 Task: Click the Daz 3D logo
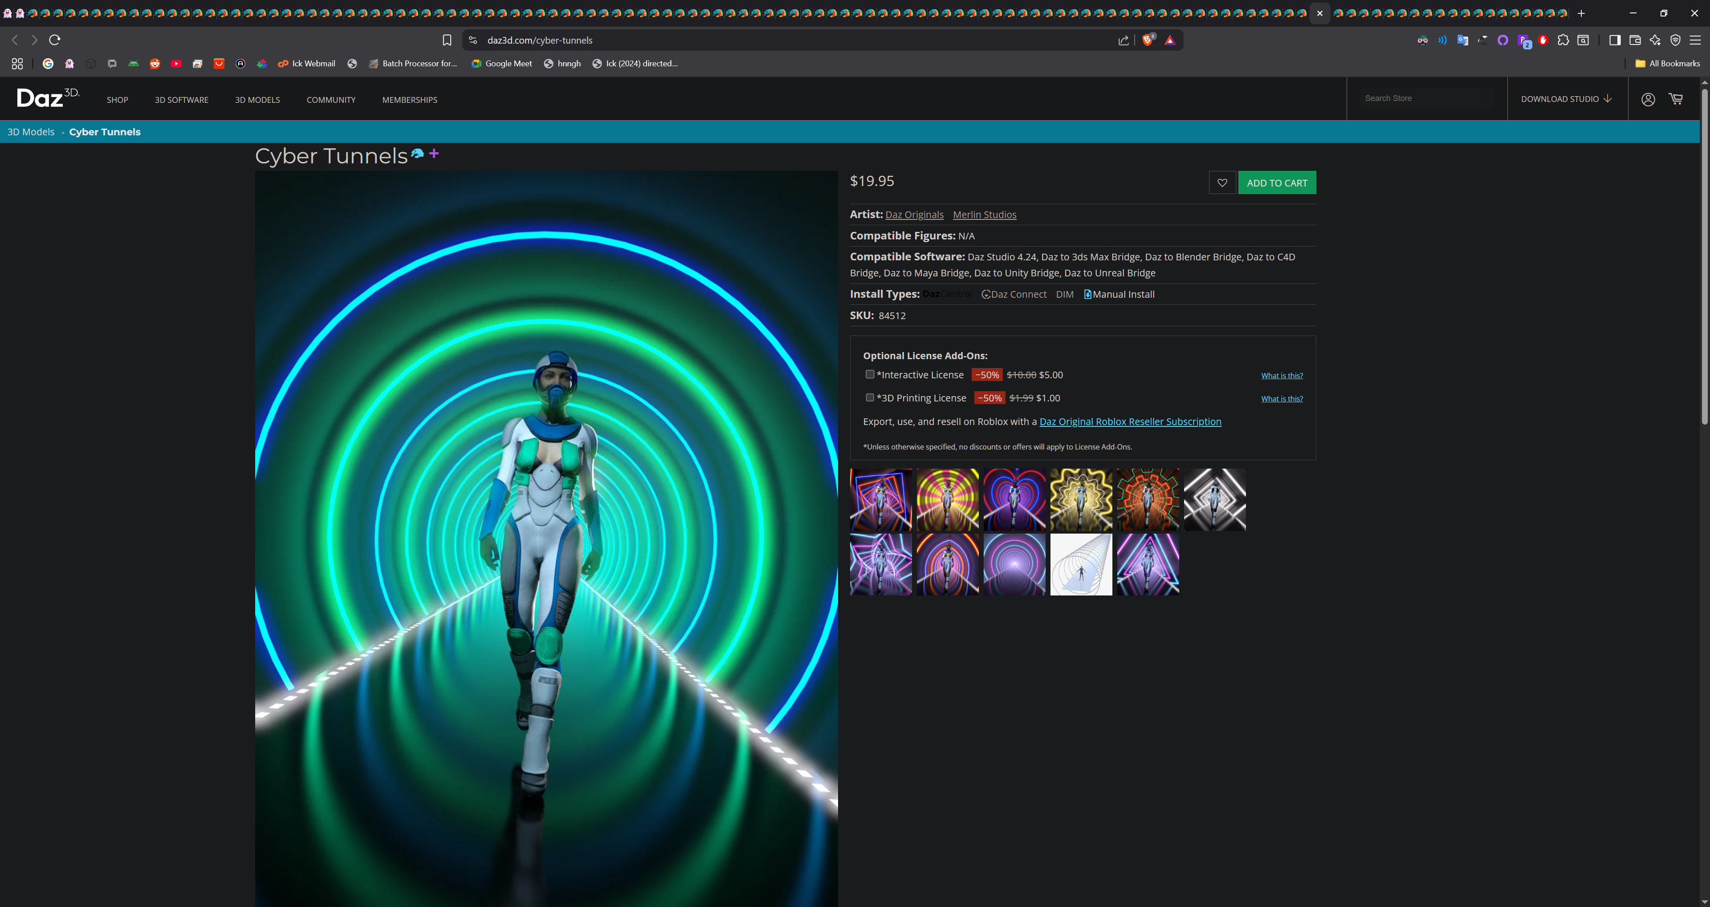click(48, 97)
